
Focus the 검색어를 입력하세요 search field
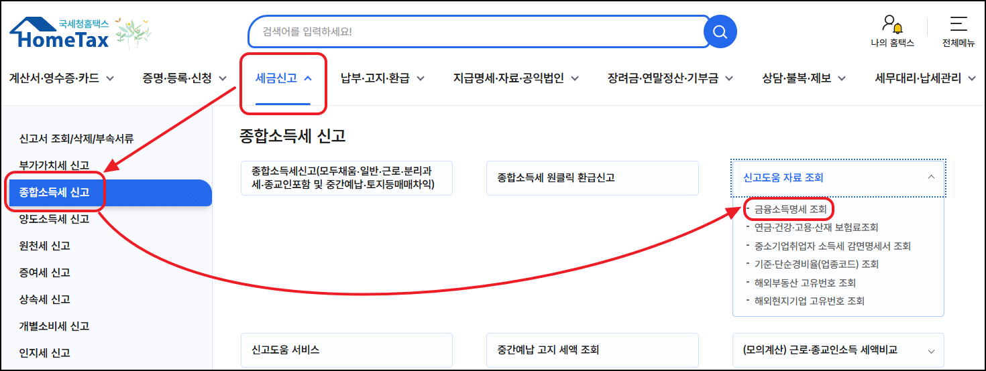pyautogui.click(x=479, y=31)
